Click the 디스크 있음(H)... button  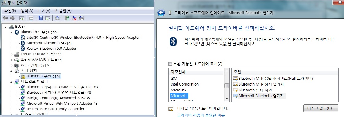(x=321, y=108)
